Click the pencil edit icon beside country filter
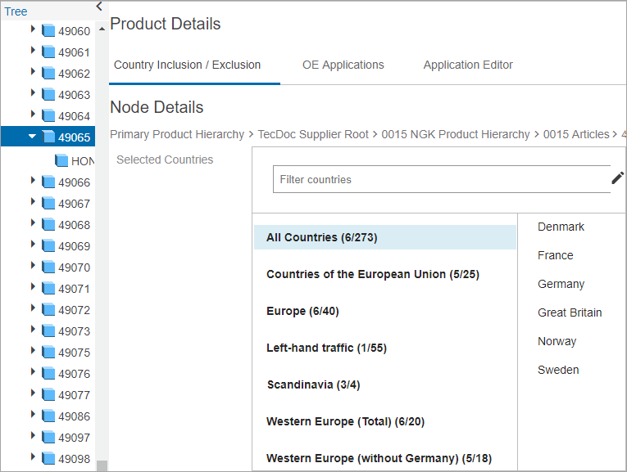The width and height of the screenshot is (627, 472). pyautogui.click(x=617, y=178)
